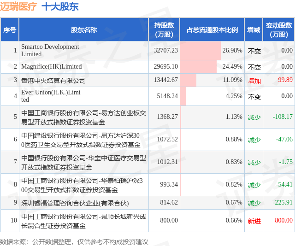This screenshot has width=295, height=246.
Task: Click row number 5
Action: click(15, 117)
